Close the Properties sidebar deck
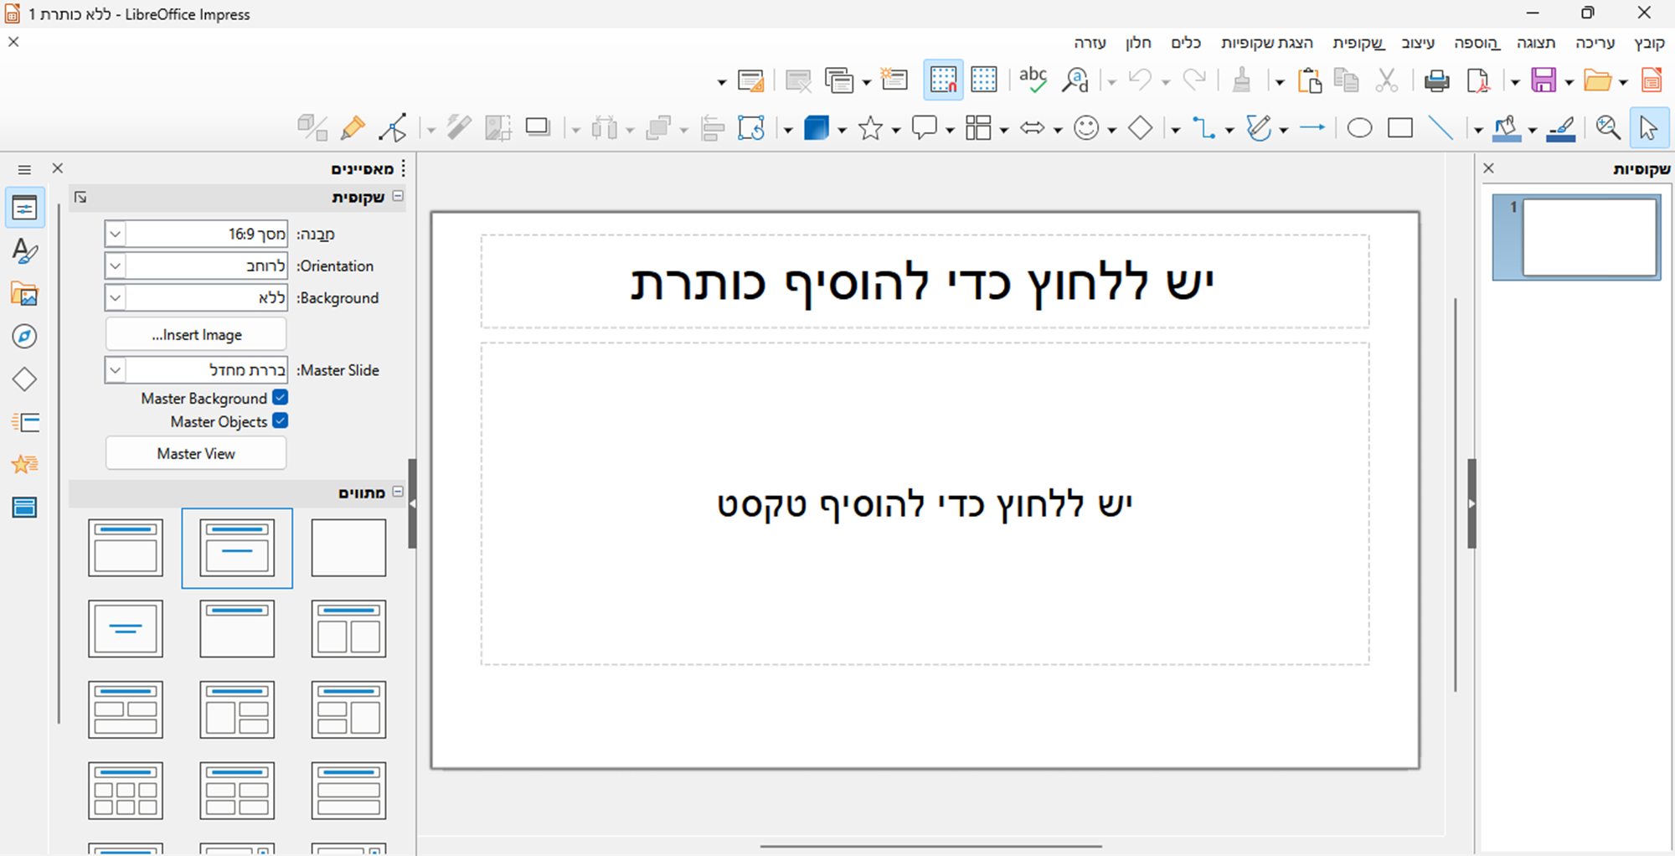 (x=58, y=168)
